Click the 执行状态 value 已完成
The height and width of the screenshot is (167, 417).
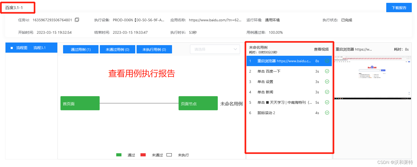click(x=347, y=20)
